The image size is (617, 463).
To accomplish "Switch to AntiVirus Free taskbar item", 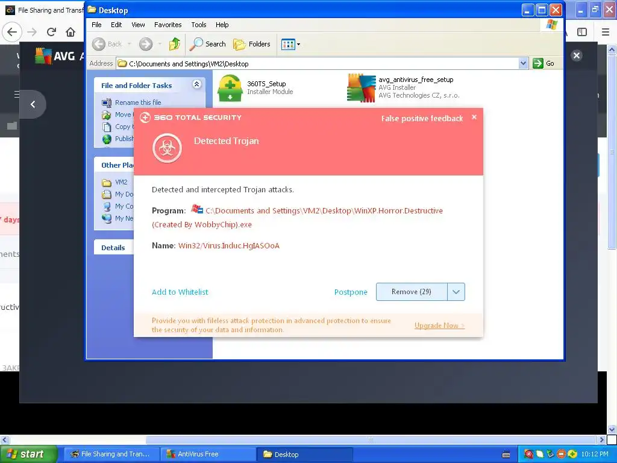I will [208, 454].
